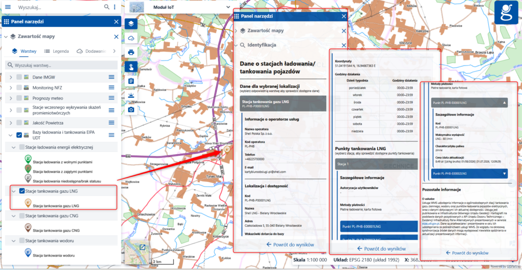Expand Punkt PL-PHB-E00002LNG in rightmost panel

coord(469,173)
